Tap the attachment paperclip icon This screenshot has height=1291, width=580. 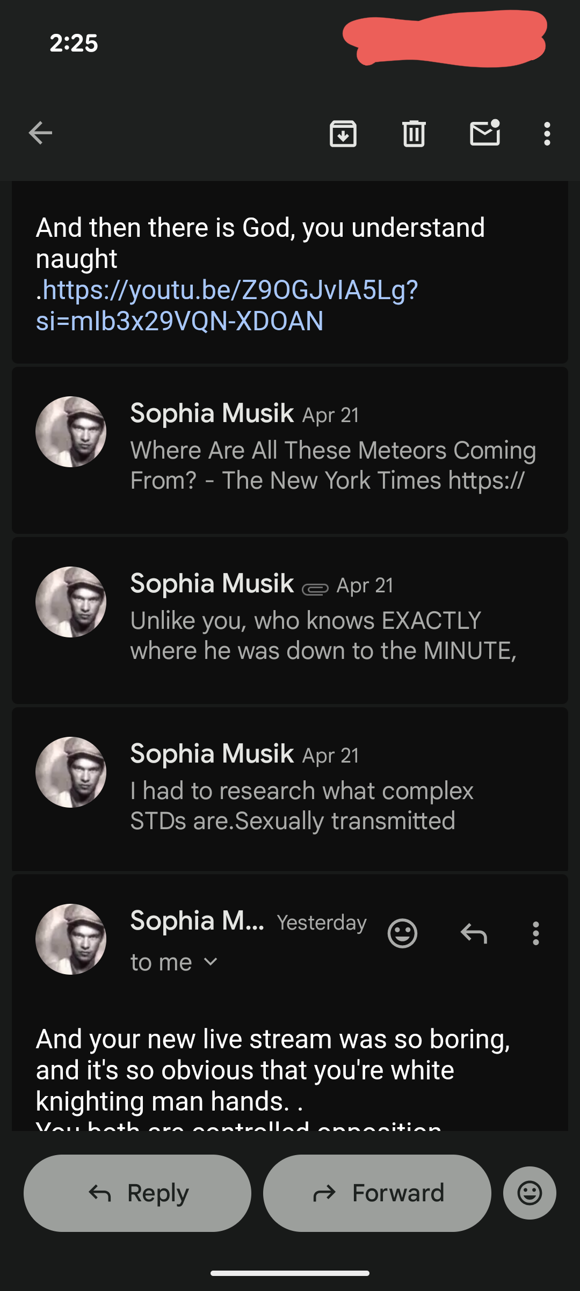click(315, 589)
